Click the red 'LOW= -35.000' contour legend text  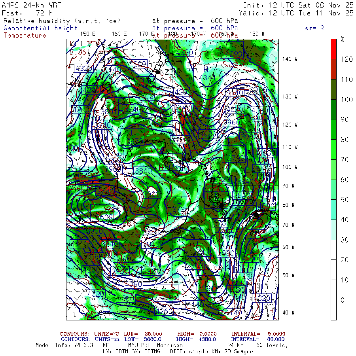143,334
